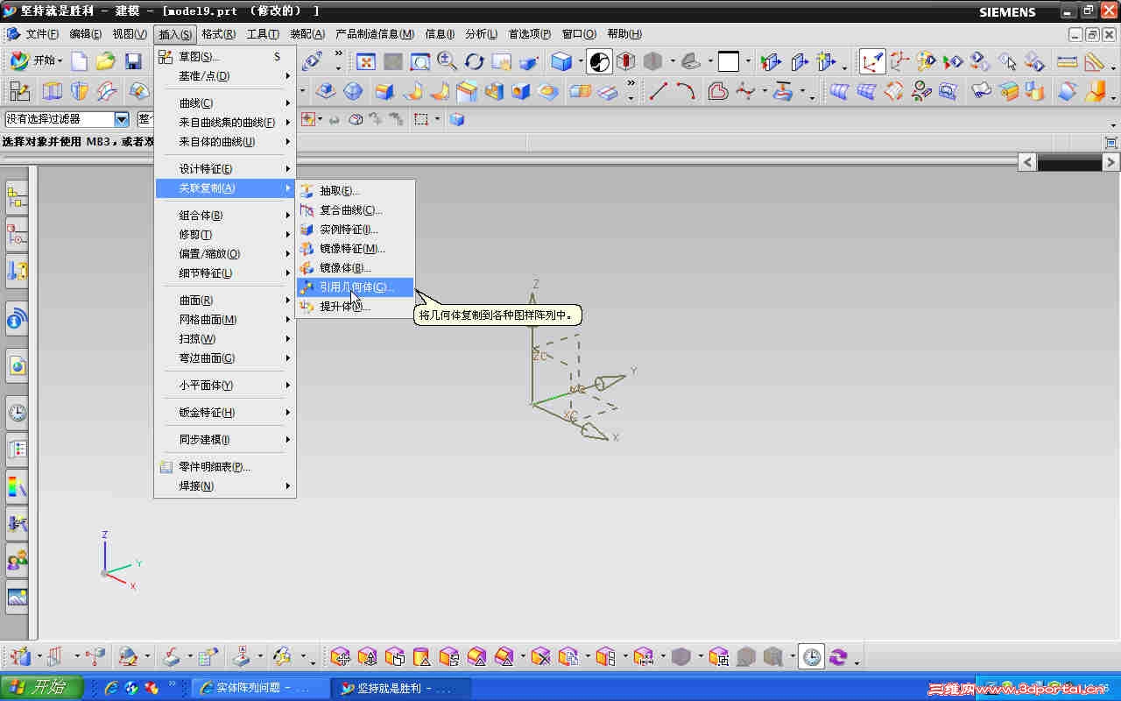Click the horizontal scrollbar right arrow
The width and height of the screenshot is (1121, 701).
pos(1110,163)
